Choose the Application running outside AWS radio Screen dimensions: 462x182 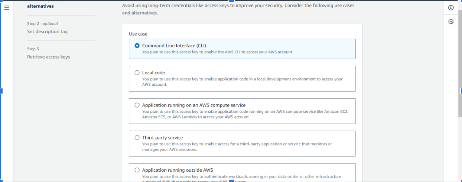pyautogui.click(x=137, y=170)
